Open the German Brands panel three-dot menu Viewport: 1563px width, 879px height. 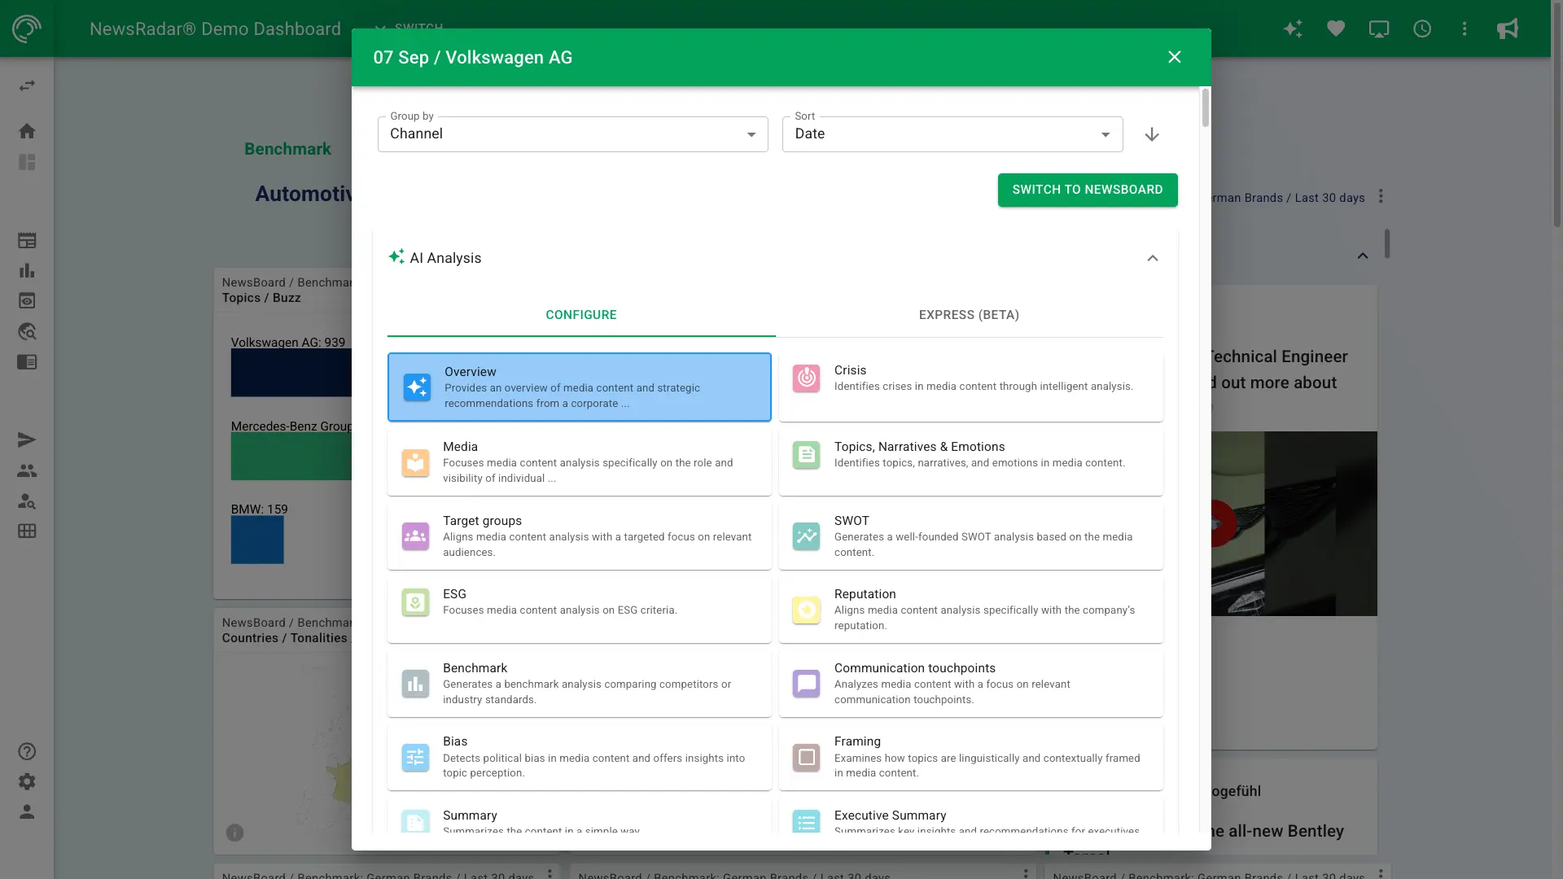click(x=1381, y=197)
